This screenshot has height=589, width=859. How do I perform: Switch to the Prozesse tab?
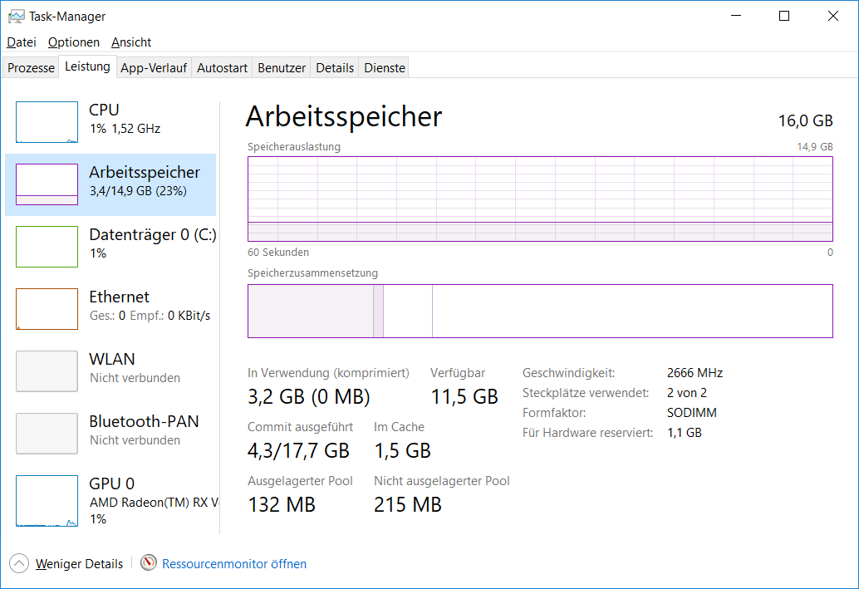[x=31, y=68]
